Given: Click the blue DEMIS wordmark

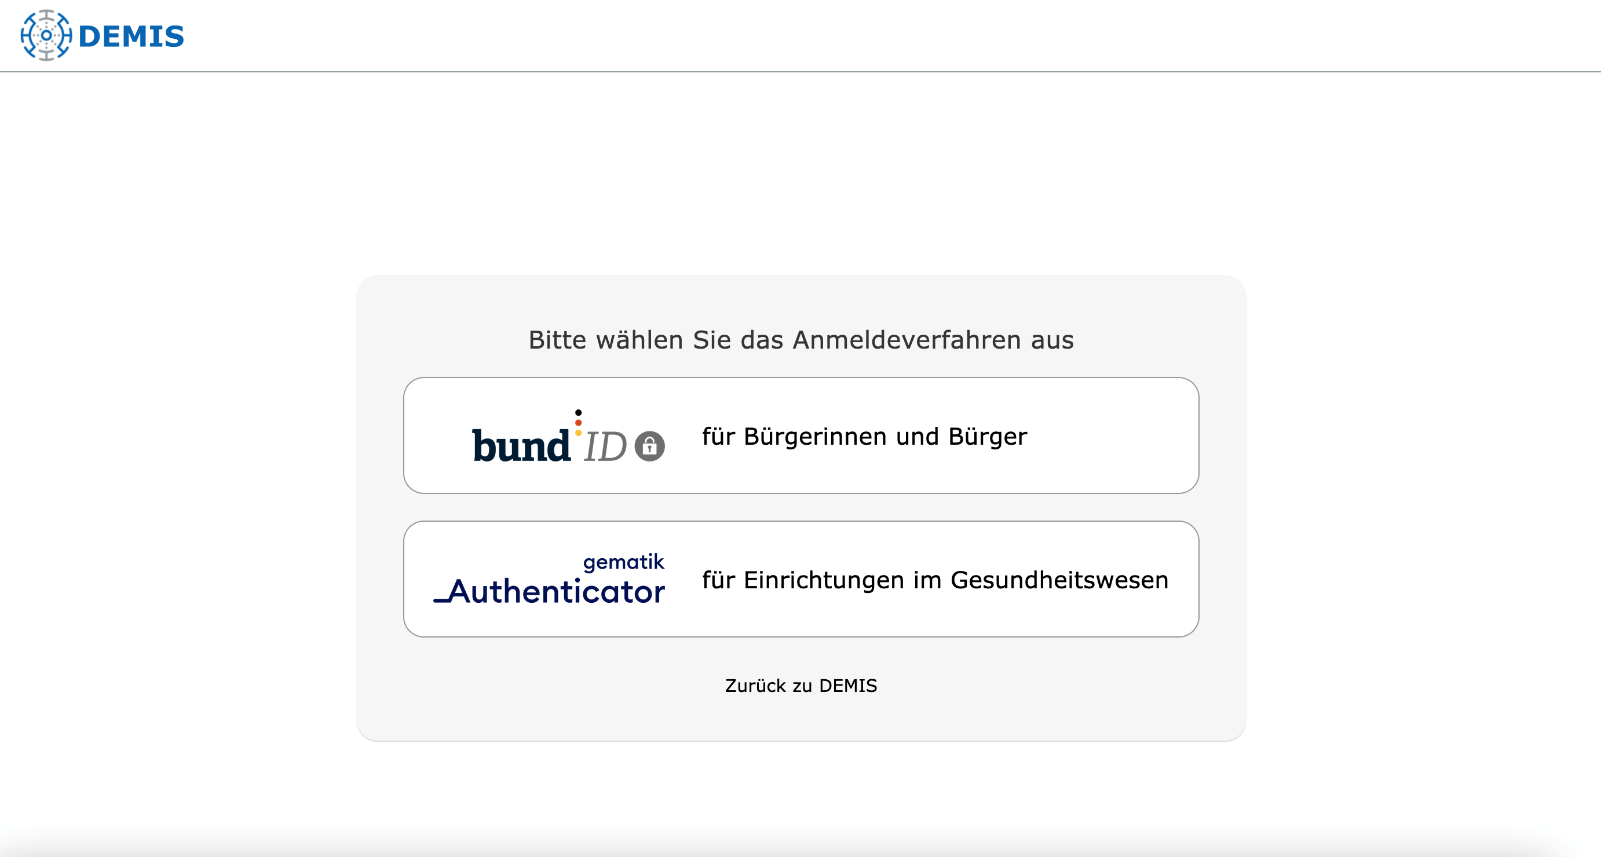Looking at the screenshot, I should click(x=131, y=36).
